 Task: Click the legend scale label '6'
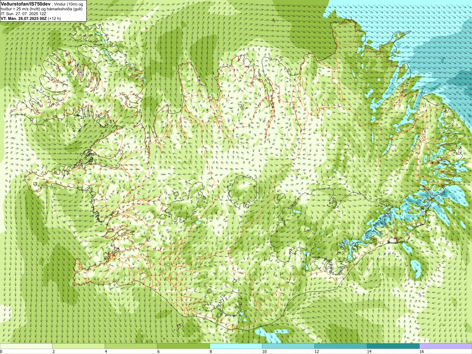(x=158, y=351)
